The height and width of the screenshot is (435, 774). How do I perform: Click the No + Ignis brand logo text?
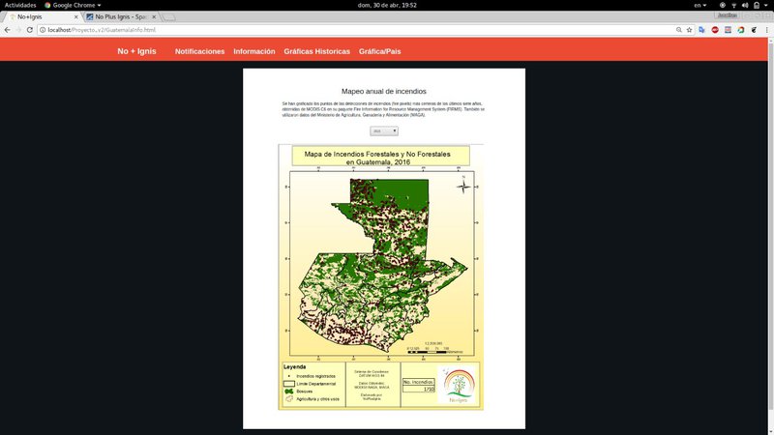coord(136,51)
